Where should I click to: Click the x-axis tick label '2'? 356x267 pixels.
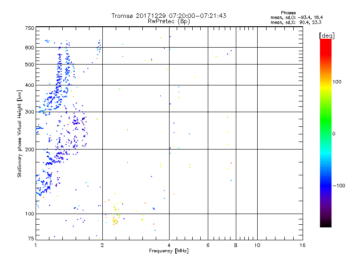102,245
